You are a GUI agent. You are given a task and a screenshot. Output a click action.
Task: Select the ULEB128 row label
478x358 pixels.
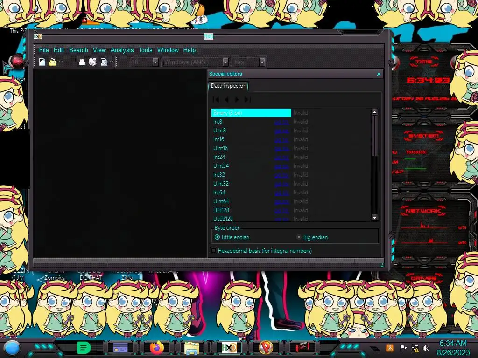223,219
